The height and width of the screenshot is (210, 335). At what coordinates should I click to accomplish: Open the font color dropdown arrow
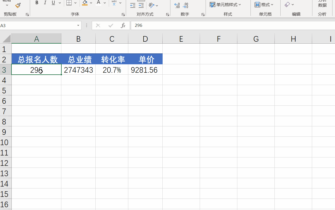click(105, 3)
